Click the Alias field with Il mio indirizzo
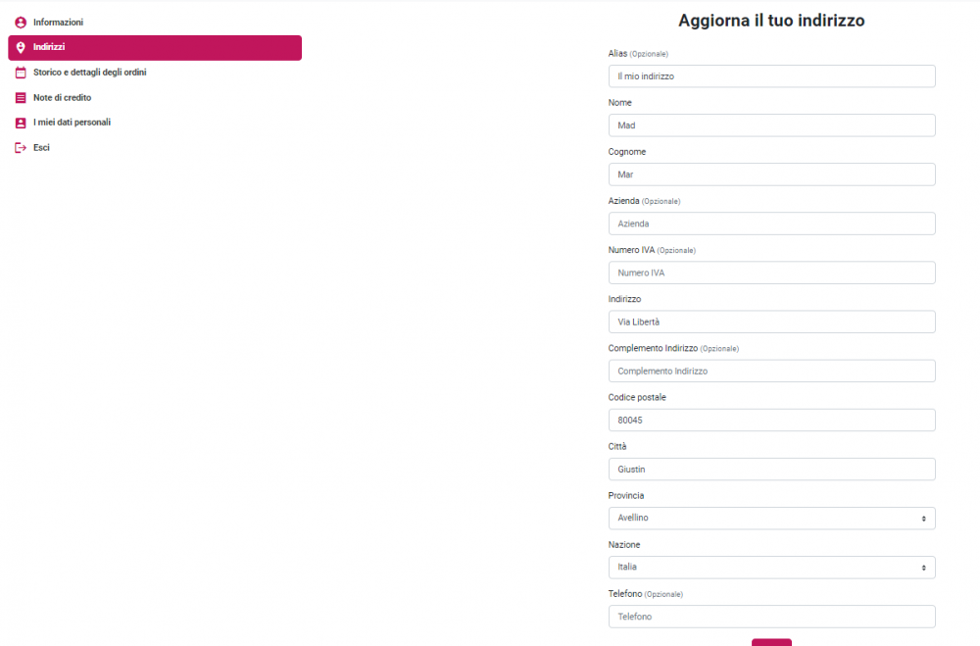The width and height of the screenshot is (980, 646). pos(771,76)
